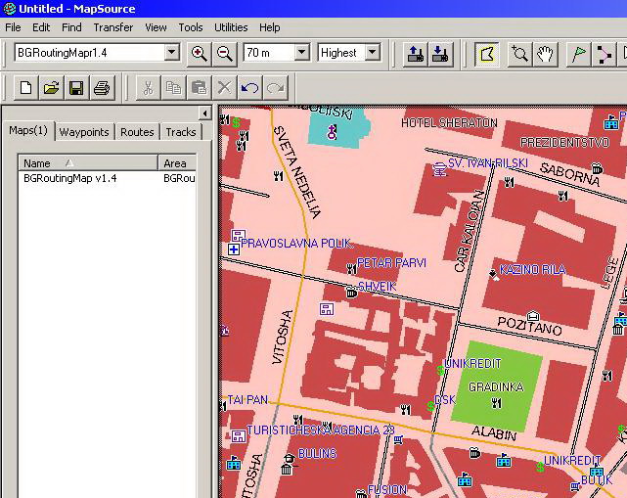
Task: Open a file using folder icon
Action: [x=51, y=88]
